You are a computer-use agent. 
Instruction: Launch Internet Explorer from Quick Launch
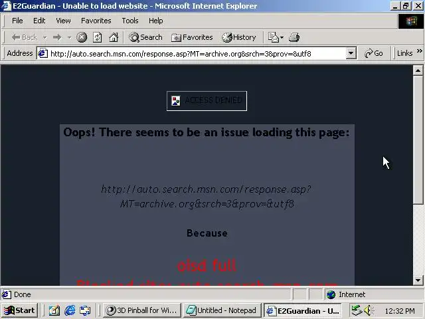[x=70, y=310]
